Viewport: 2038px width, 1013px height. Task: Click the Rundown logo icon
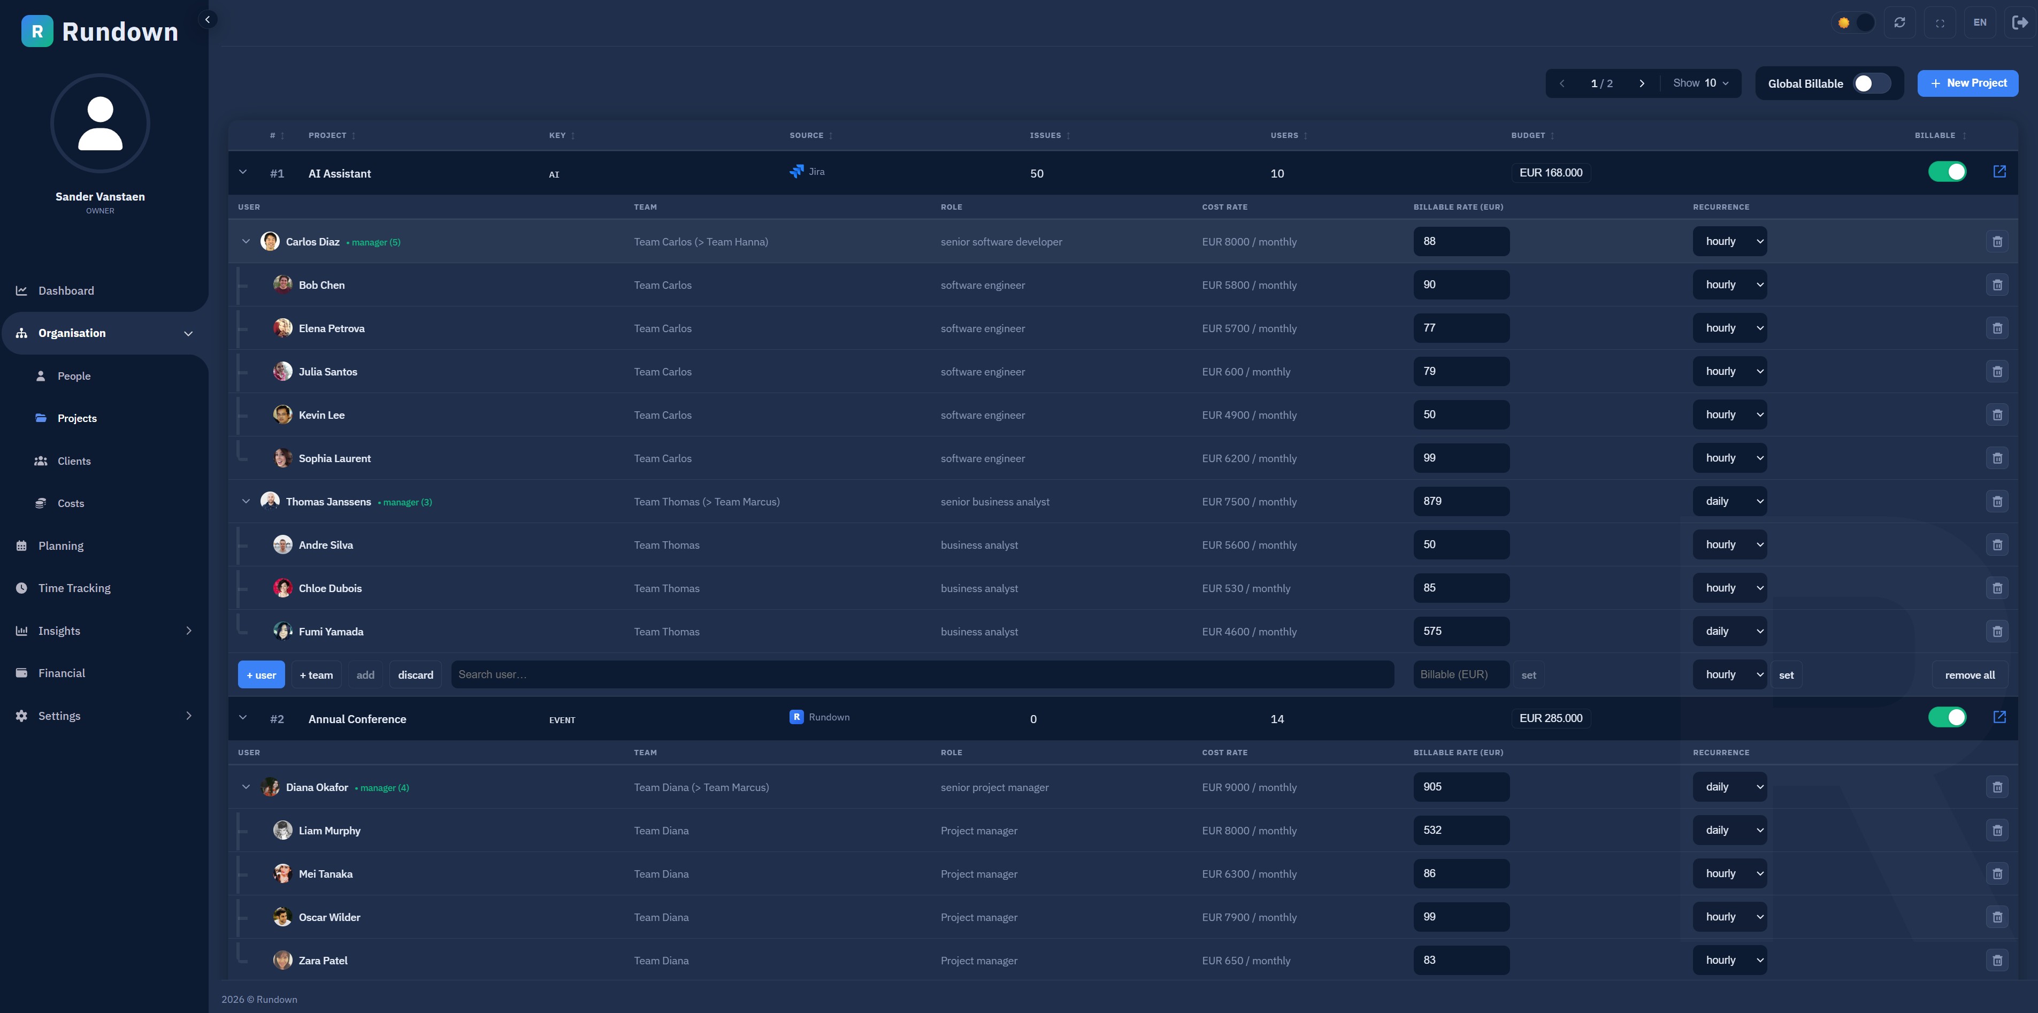click(x=37, y=32)
